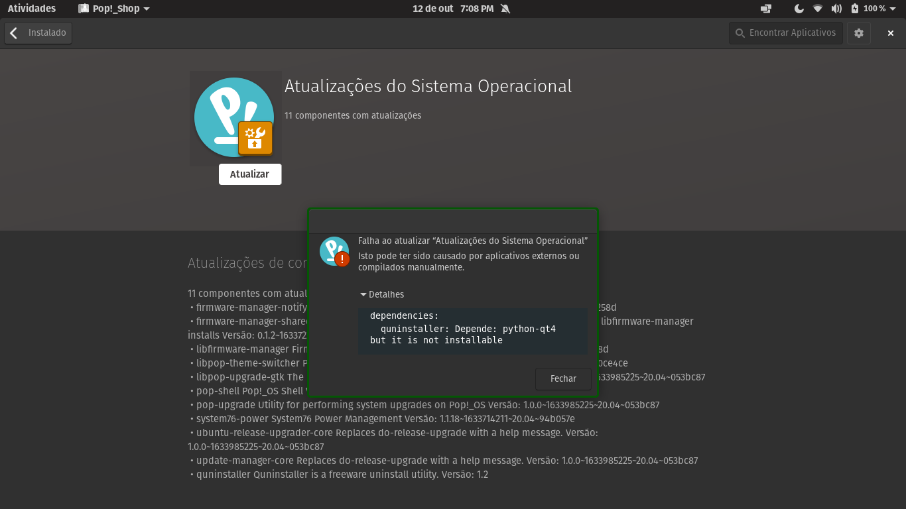906x509 pixels.
Task: Click the pop-upgrade Utility list entry
Action: tap(424, 405)
